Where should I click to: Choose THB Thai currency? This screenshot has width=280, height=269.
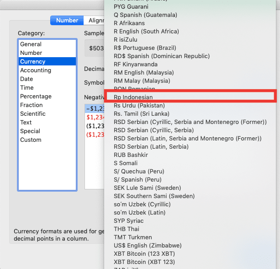190,229
